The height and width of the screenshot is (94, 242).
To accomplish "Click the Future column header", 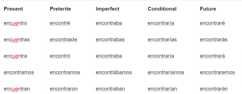I will 208,9.
